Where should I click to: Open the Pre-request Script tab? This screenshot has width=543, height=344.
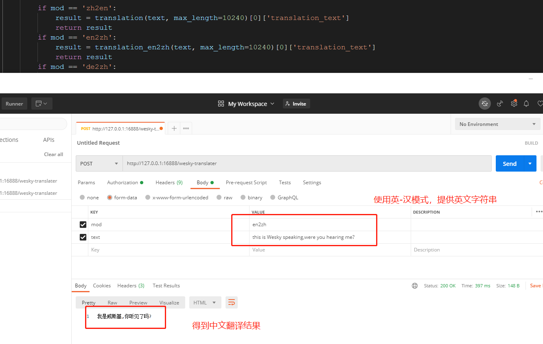[246, 183]
